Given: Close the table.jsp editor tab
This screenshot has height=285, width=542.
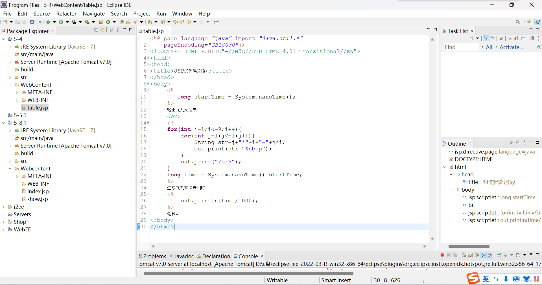Looking at the screenshot, I should click(x=167, y=31).
